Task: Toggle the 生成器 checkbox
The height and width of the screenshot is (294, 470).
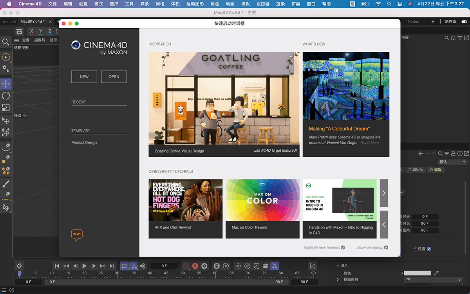Action: point(429,249)
